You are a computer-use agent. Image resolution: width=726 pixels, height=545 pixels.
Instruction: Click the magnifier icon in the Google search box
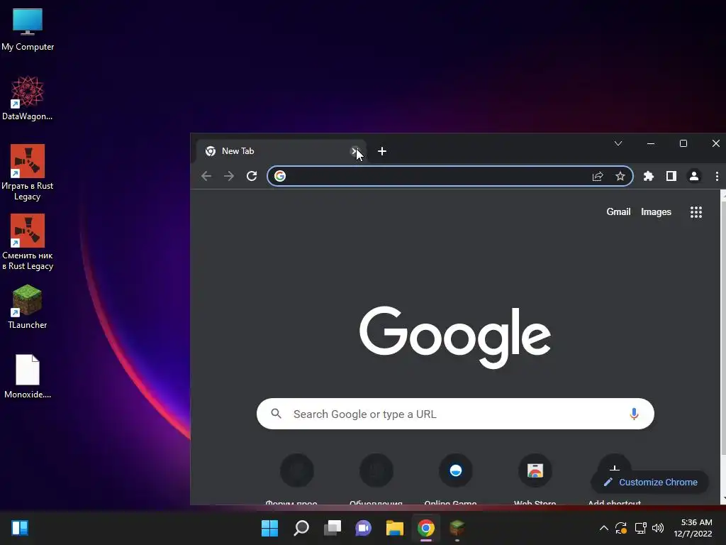point(277,414)
